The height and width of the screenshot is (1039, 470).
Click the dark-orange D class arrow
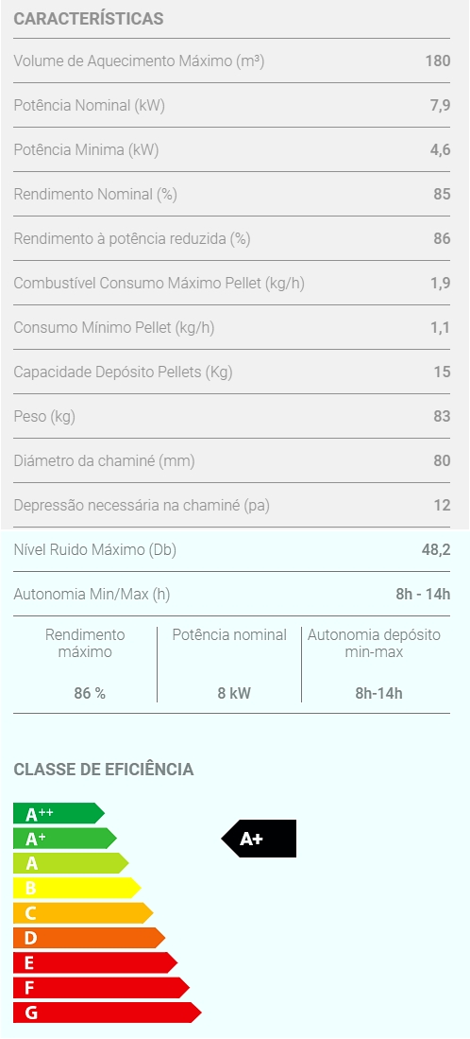[90, 938]
